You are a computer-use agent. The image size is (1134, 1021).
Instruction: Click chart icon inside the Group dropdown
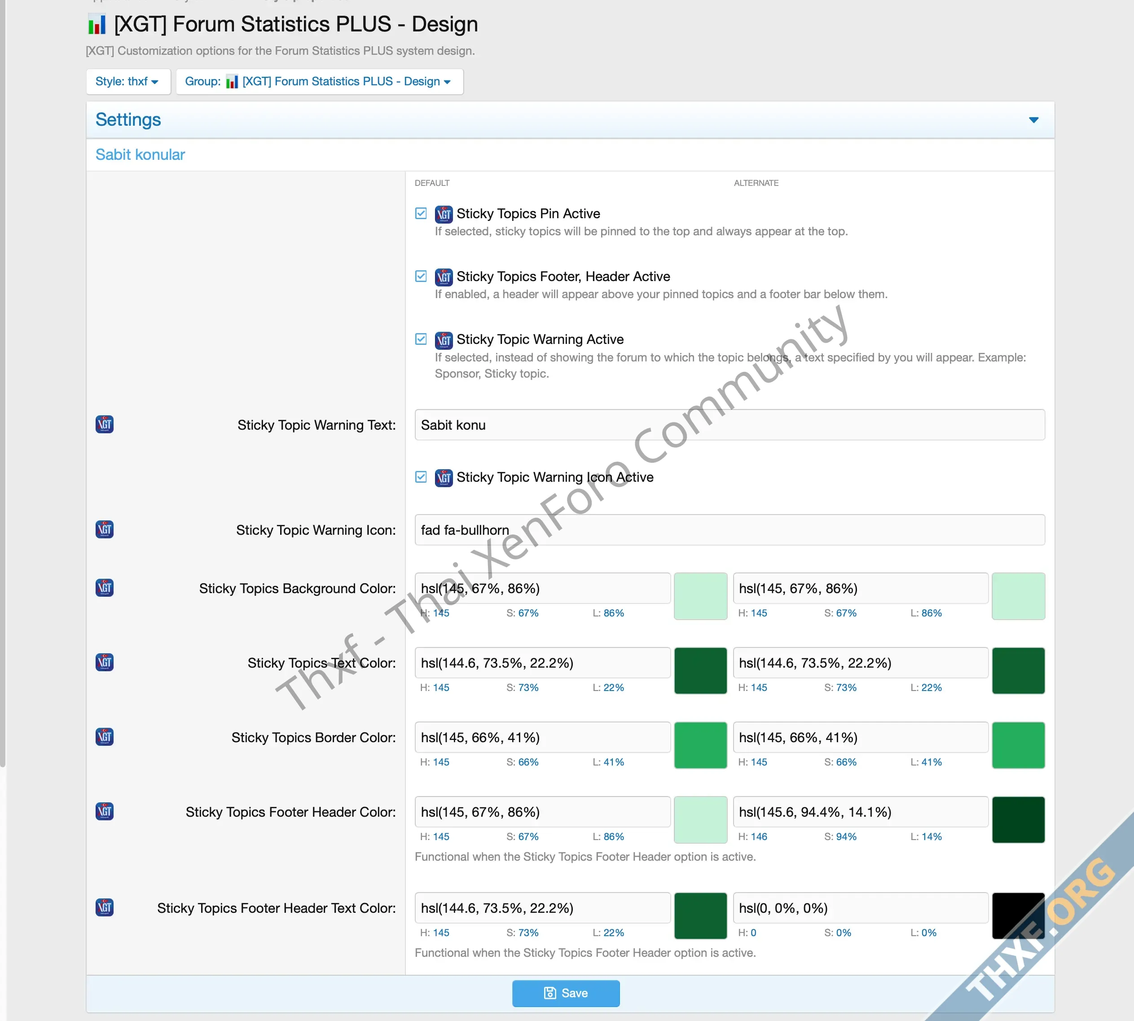232,82
